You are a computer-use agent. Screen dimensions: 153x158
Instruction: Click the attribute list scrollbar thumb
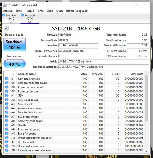point(147,98)
